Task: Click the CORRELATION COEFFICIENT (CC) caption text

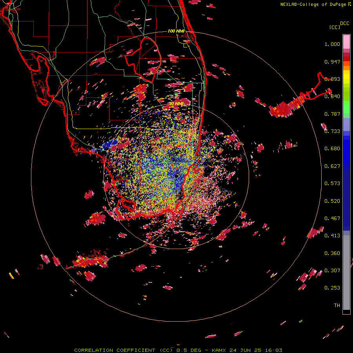Action: point(124,350)
